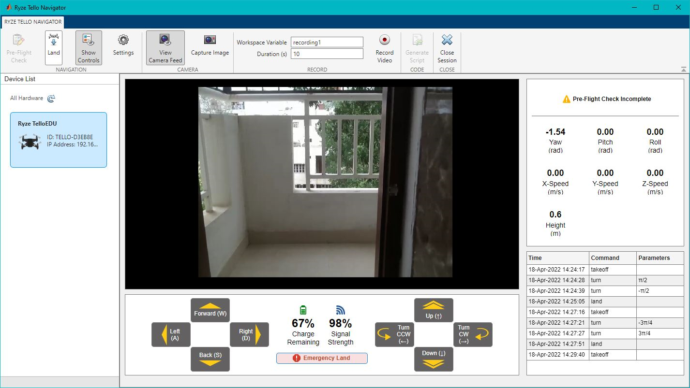Toggle the Show Controls button

(x=89, y=48)
